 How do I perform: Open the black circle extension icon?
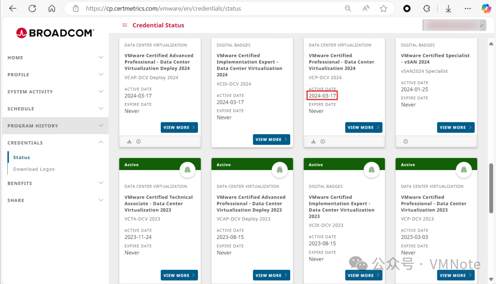pyautogui.click(x=407, y=9)
